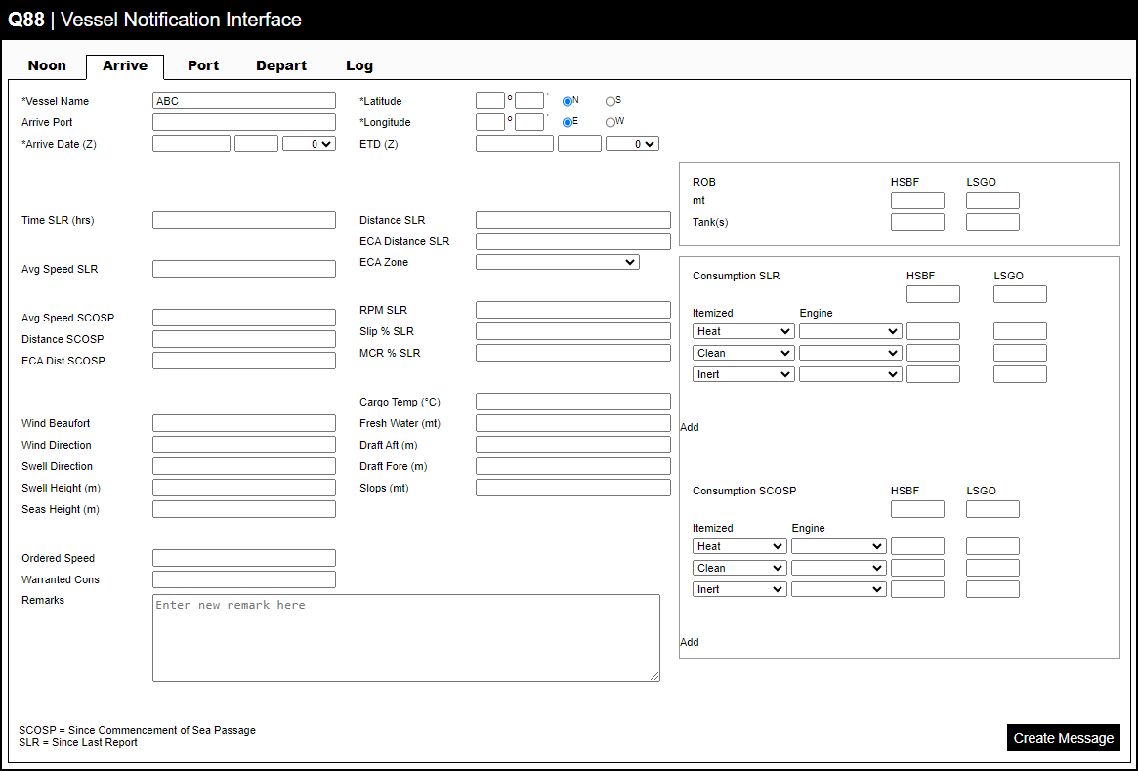Open the ETD timezone offset dropdown
Viewport: 1138px width, 771px height.
632,144
